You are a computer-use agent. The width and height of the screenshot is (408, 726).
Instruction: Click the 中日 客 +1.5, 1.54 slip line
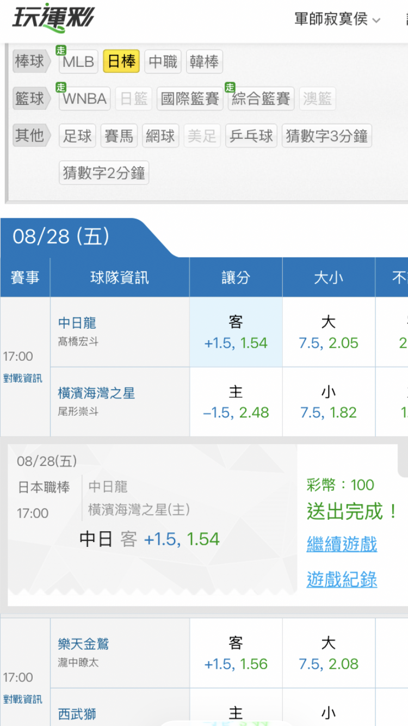[150, 539]
